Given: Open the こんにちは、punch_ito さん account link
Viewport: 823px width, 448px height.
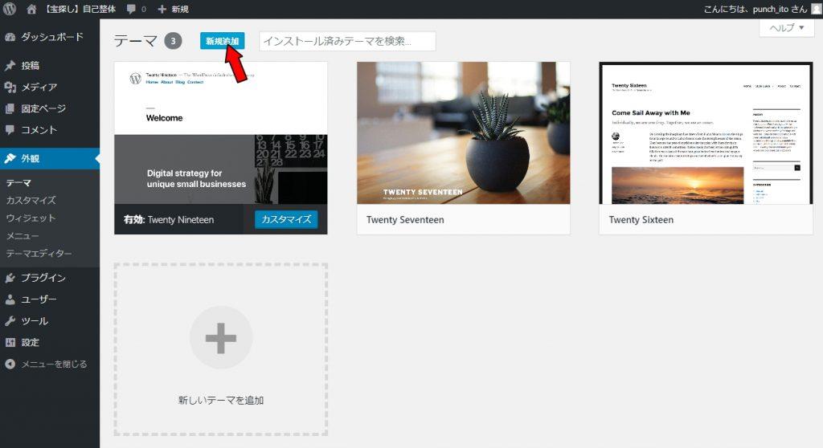Looking at the screenshot, I should pyautogui.click(x=755, y=9).
